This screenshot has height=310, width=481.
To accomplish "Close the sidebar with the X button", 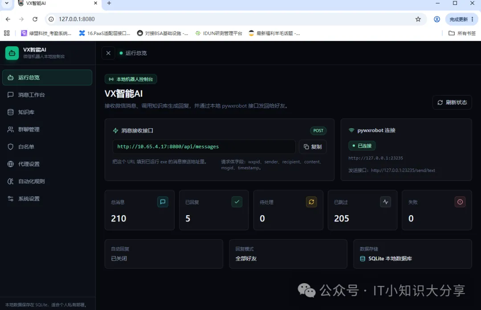I will click(x=108, y=53).
